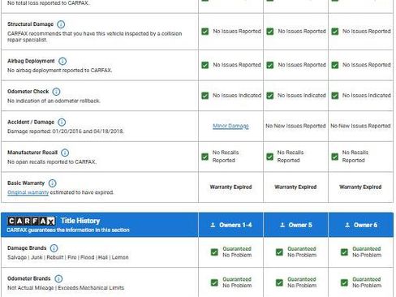Viewport: 396px width, 297px height.
Task: Click Manufacturer Recall green check for Owners 1-4
Action: (205, 157)
